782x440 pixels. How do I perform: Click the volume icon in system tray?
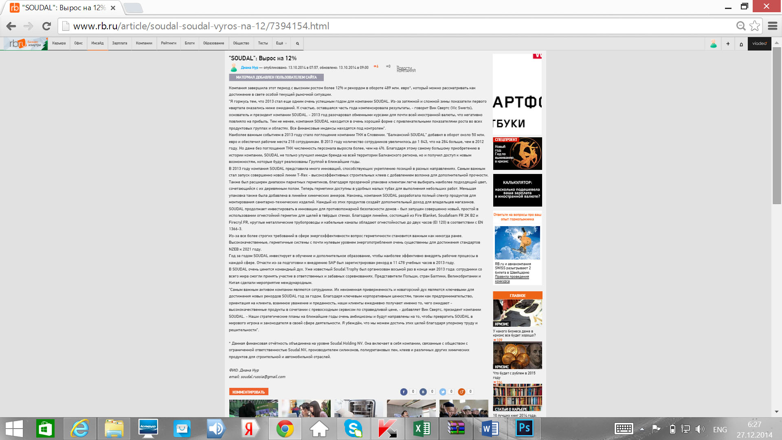[700, 429]
